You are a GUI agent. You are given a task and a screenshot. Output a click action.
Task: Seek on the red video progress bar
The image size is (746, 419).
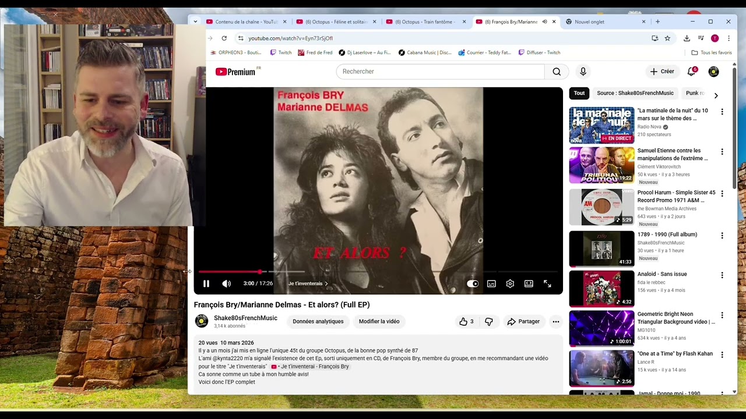[378, 272]
